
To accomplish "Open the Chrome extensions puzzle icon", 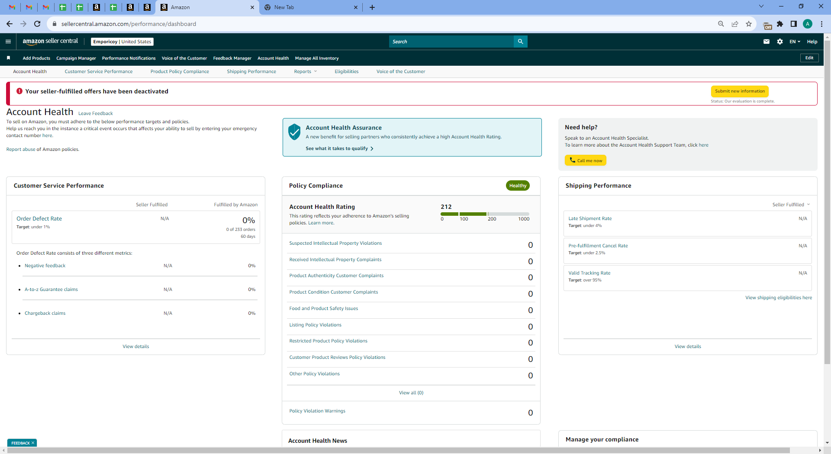I will point(780,24).
